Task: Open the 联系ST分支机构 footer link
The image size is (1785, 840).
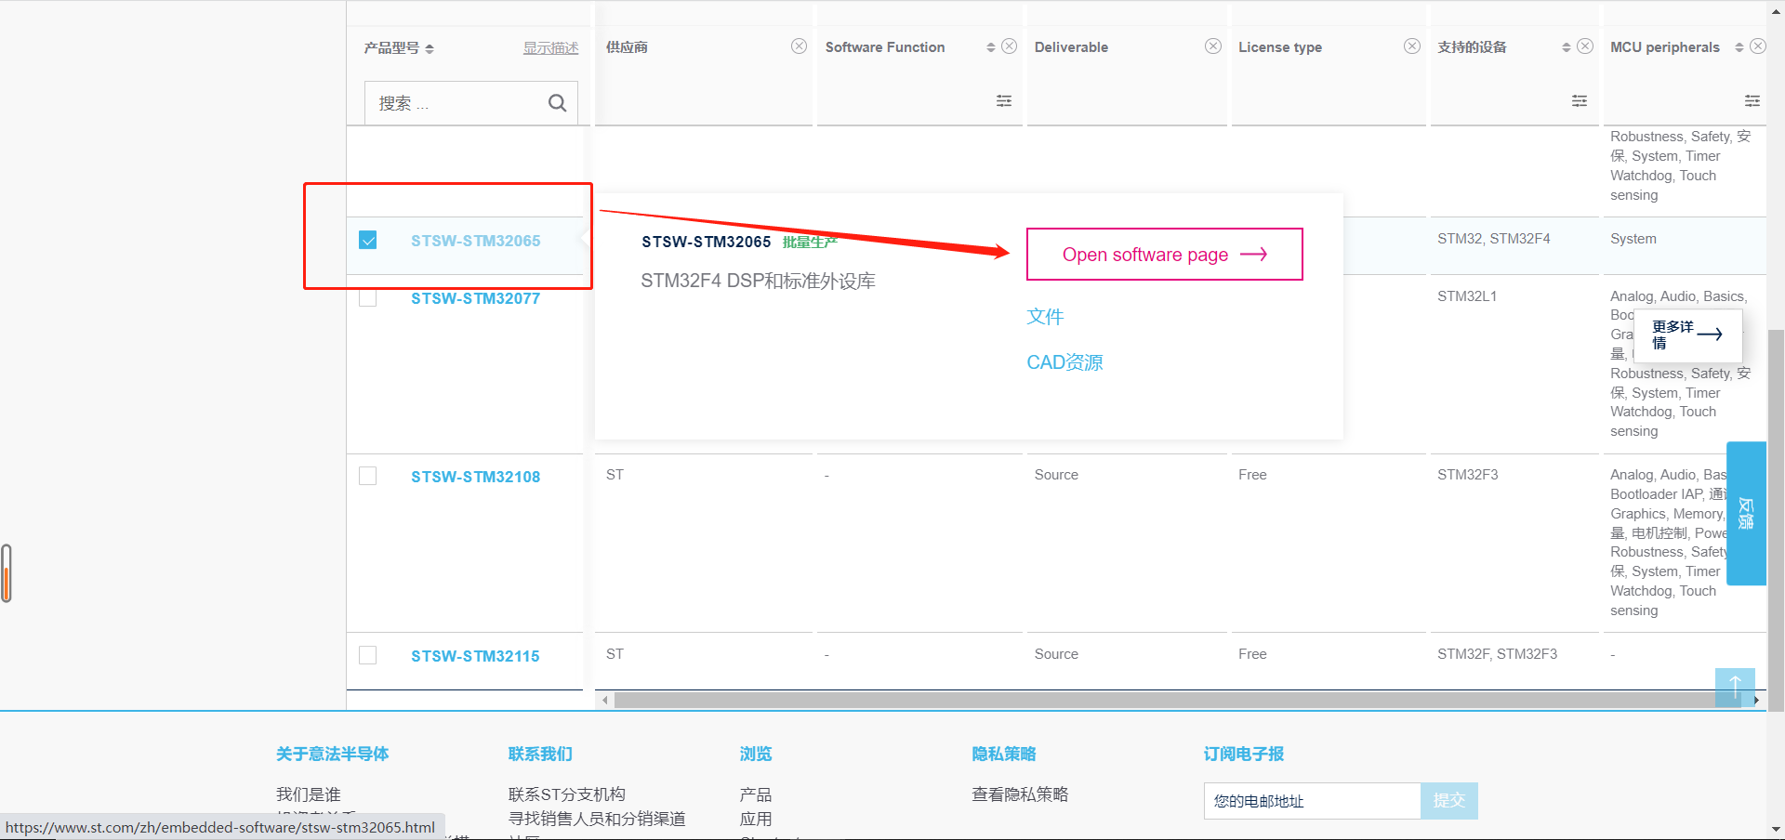Action: tap(567, 794)
